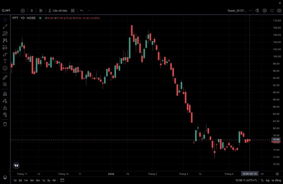Select the trend line drawing tool
The width and height of the screenshot is (283, 184).
[5, 26]
